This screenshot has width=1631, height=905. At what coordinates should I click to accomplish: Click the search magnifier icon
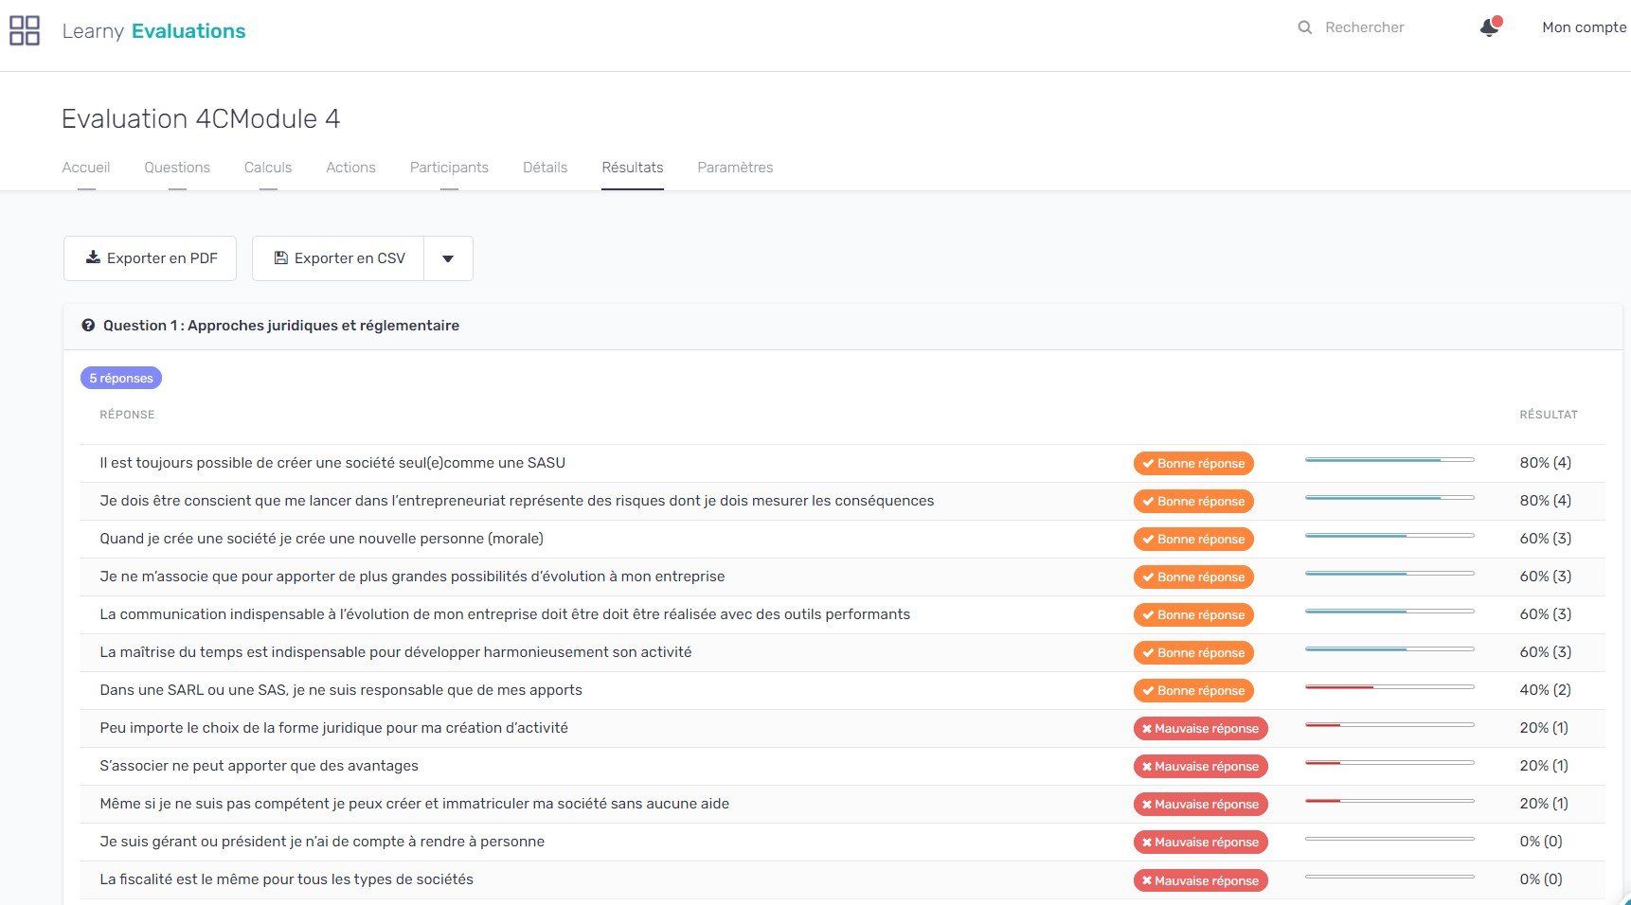tap(1304, 28)
